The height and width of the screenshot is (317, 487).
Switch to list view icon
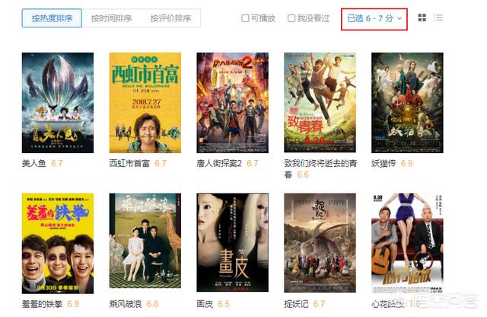438,18
